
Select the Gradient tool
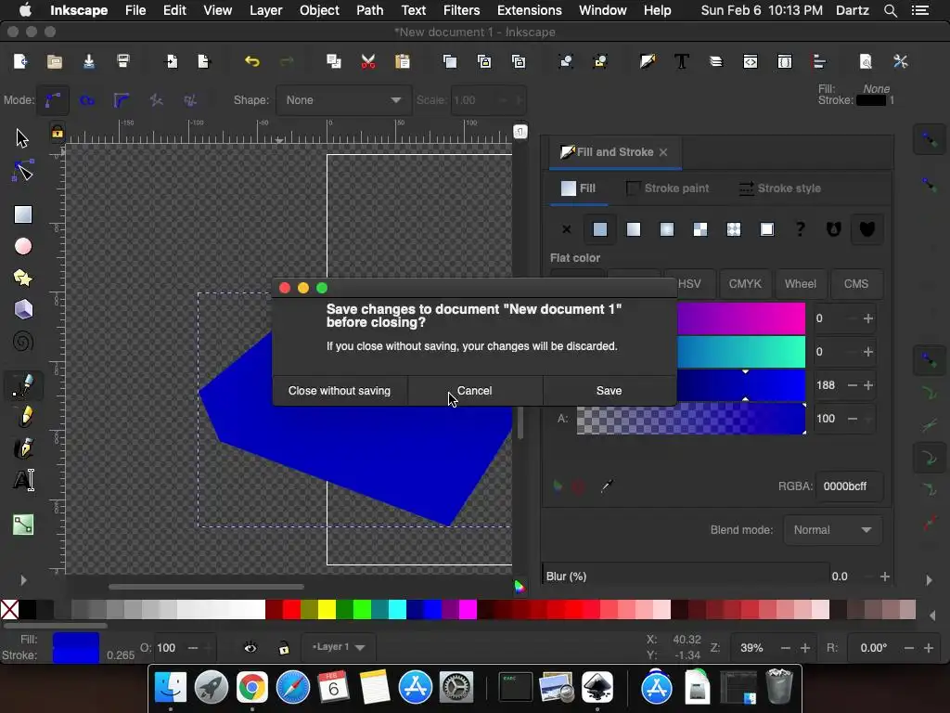point(23,525)
